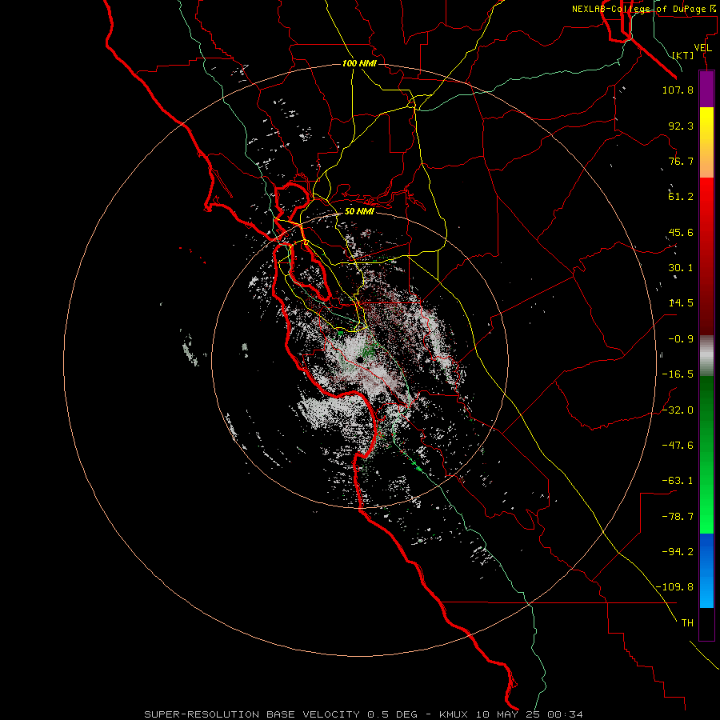Select the -0.9 legend value
720x720 pixels.
click(681, 339)
